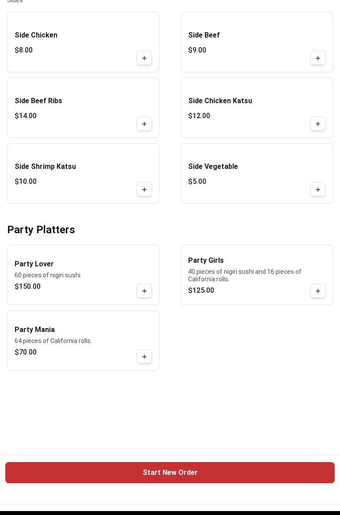
Task: Click the Side Shrimp Katsu title
Action: (45, 167)
